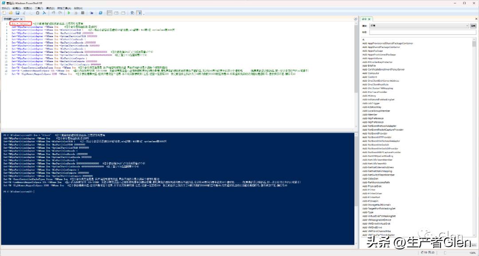Collapse the script pane with the chevron
The image size is (479, 256).
pyautogui.click(x=356, y=19)
